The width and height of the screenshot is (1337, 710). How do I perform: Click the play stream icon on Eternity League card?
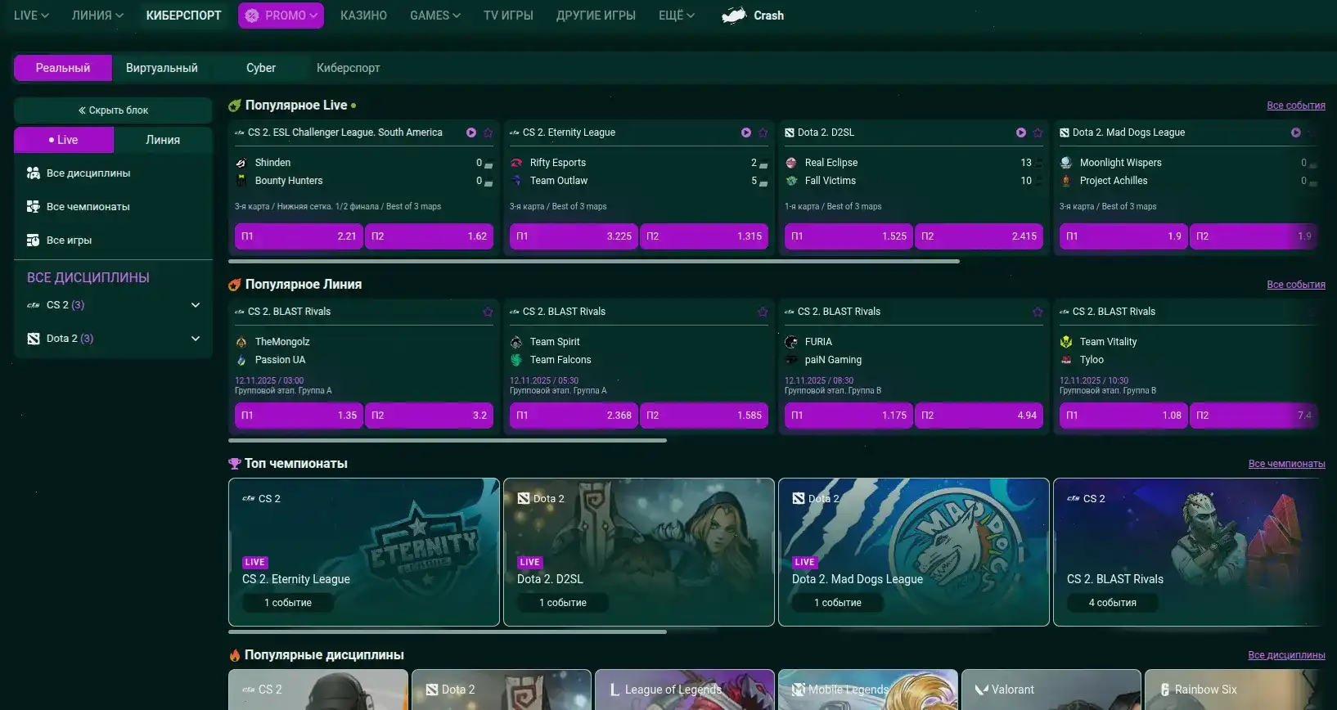(746, 133)
